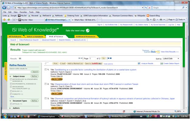Select the Additional Resources tab
Viewport: 194px width, 121px height.
click(x=85, y=37)
